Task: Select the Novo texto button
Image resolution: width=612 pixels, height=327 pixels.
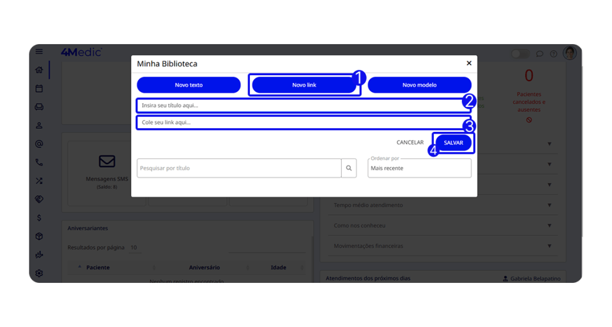Action: [188, 85]
